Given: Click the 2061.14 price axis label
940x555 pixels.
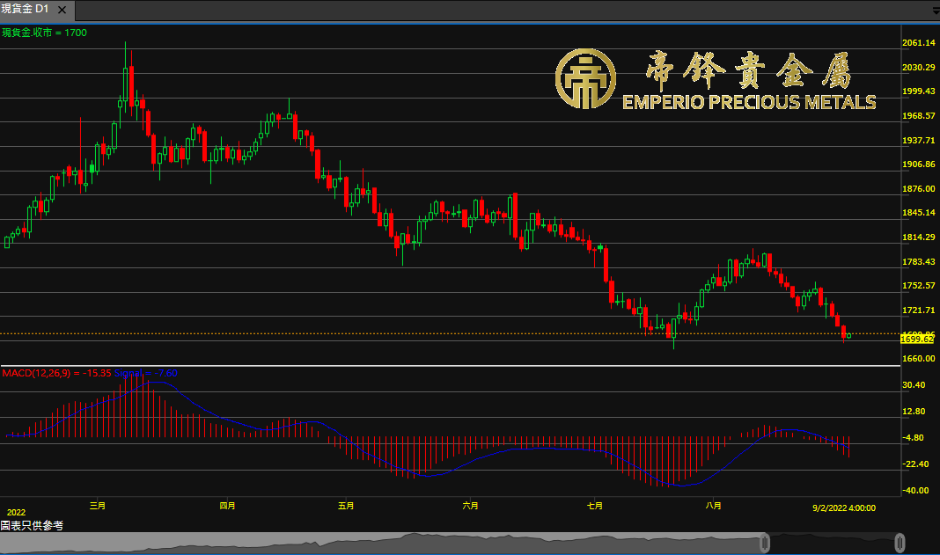Looking at the screenshot, I should [x=917, y=43].
